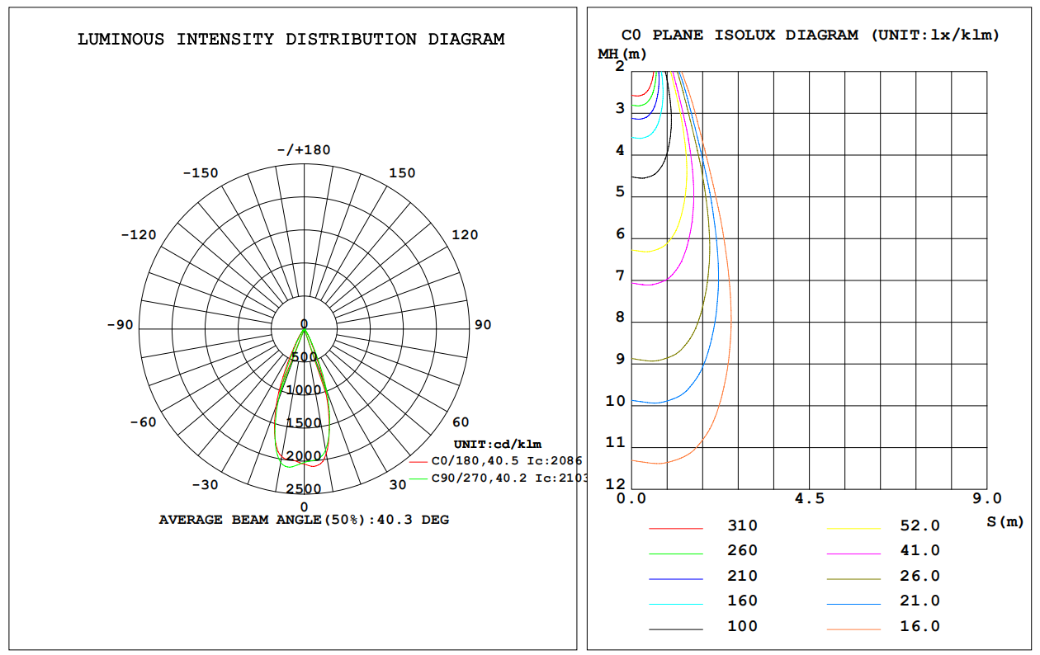This screenshot has width=1040, height=655.
Task: Click the Luminous Intensity Distribution Diagram title
Action: tap(291, 40)
